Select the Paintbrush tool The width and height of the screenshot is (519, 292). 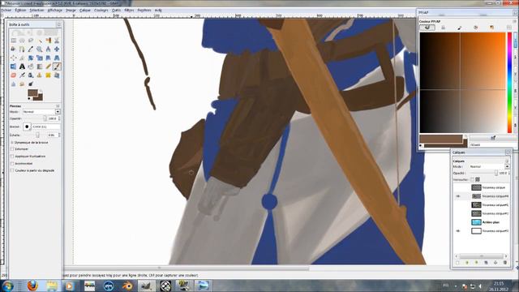(x=57, y=67)
